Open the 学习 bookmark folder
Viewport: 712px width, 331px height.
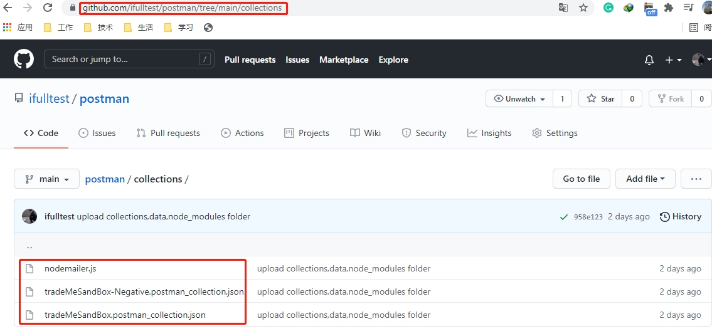pos(178,28)
